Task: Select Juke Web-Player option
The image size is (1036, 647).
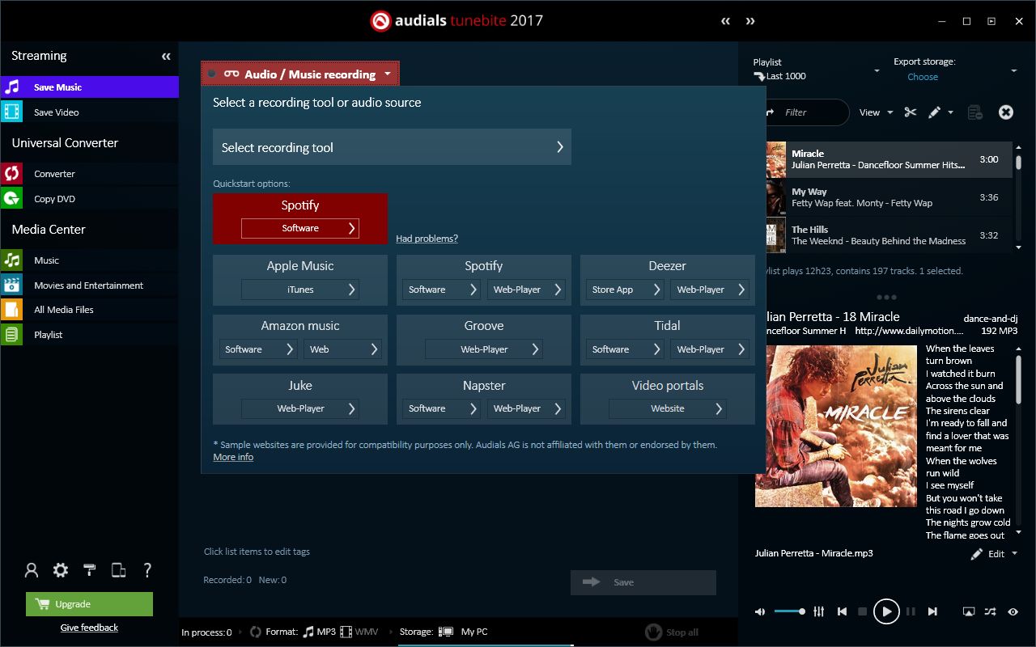Action: click(x=300, y=408)
